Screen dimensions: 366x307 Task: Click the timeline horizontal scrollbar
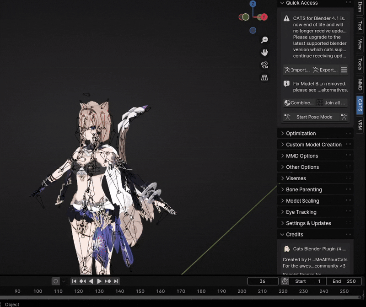(x=180, y=297)
